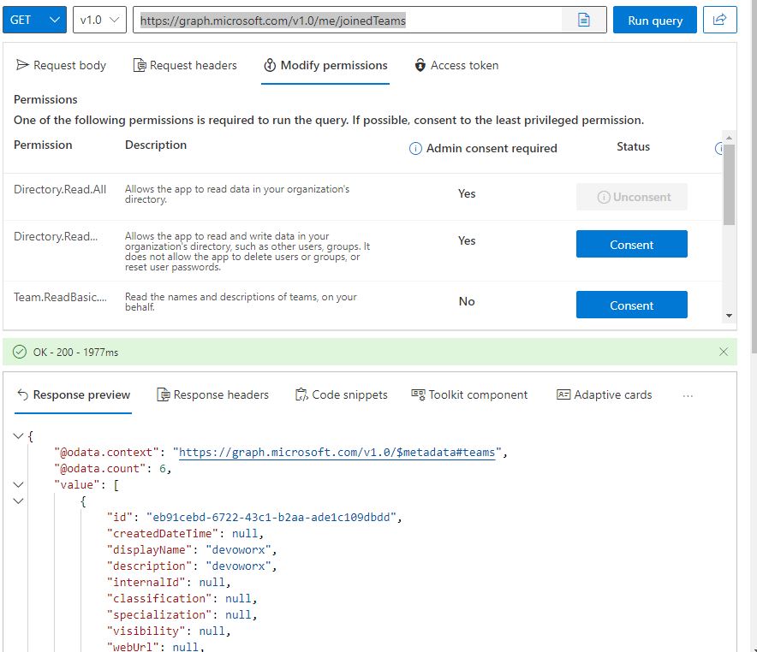Dismiss the OK 200 response banner

pyautogui.click(x=724, y=352)
